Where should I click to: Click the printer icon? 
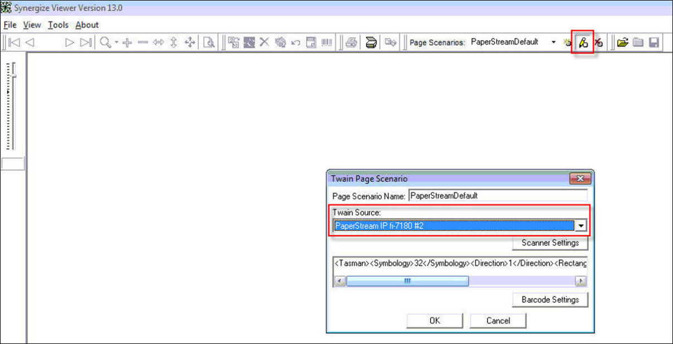pos(351,42)
